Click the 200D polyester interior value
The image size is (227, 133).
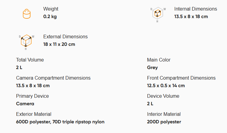[164, 122]
